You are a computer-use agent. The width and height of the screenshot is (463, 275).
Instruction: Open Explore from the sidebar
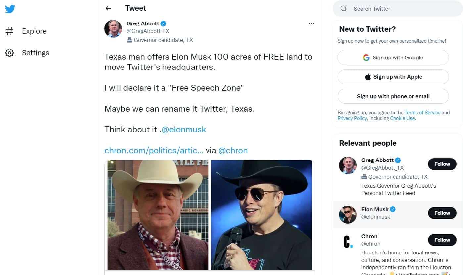pyautogui.click(x=34, y=31)
